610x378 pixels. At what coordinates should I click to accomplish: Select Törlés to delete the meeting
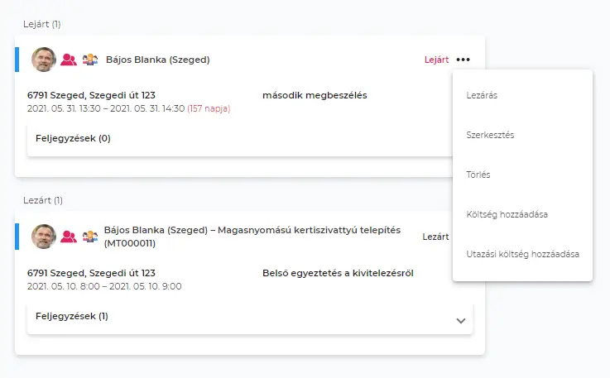click(480, 175)
